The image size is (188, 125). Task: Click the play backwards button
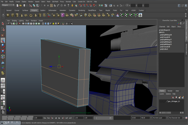(x=56, y=118)
